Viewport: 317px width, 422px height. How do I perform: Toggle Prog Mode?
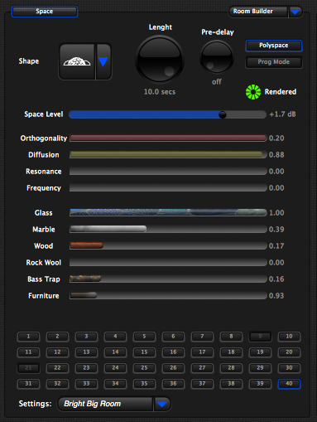pos(274,62)
